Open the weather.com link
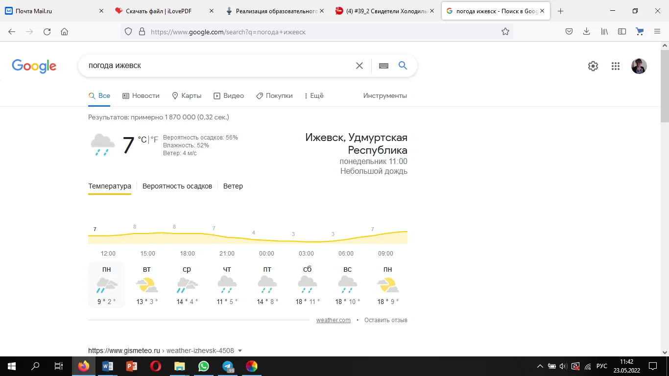Screen dimensions: 669x376 334,320
